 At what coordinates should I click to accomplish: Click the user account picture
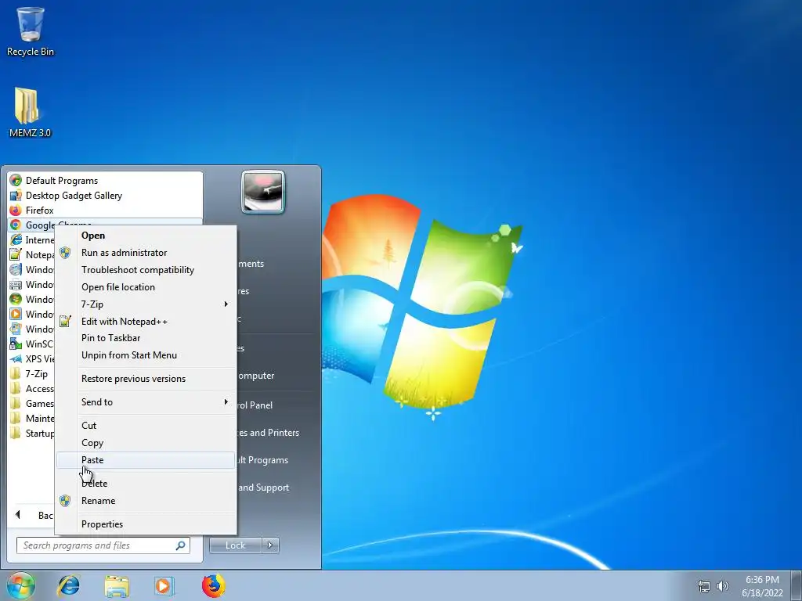click(x=263, y=192)
